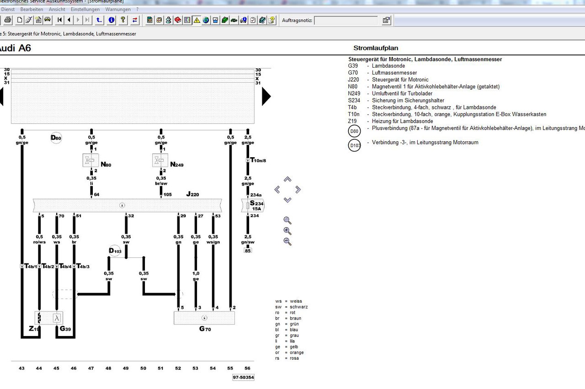Click legend entry 'Sicherung im Sicherungshalter'
585x389 pixels.
click(x=408, y=101)
